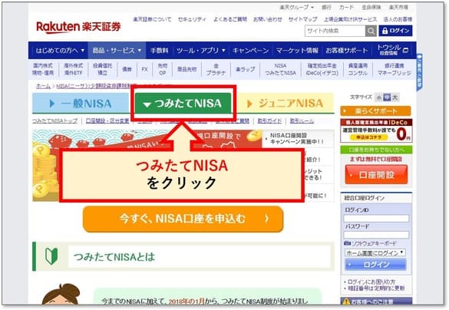
Task: Select small 小 font size button
Action: (x=378, y=97)
